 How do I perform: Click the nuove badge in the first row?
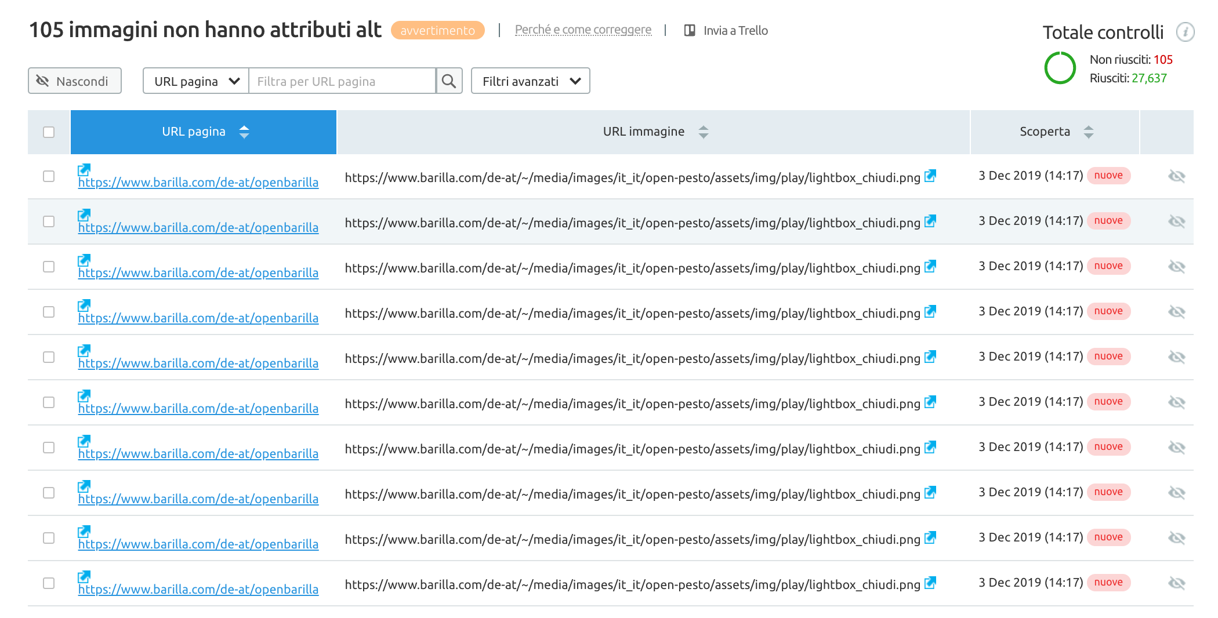(x=1108, y=176)
